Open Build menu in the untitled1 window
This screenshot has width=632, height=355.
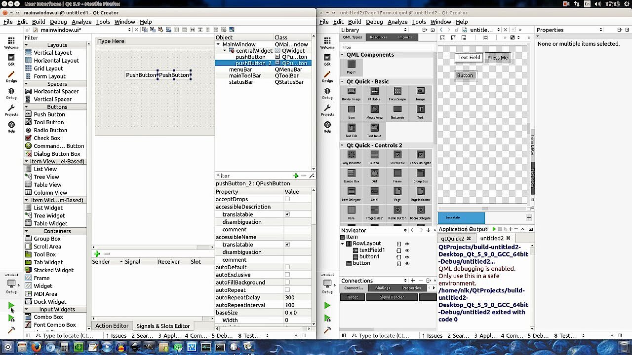[39, 22]
